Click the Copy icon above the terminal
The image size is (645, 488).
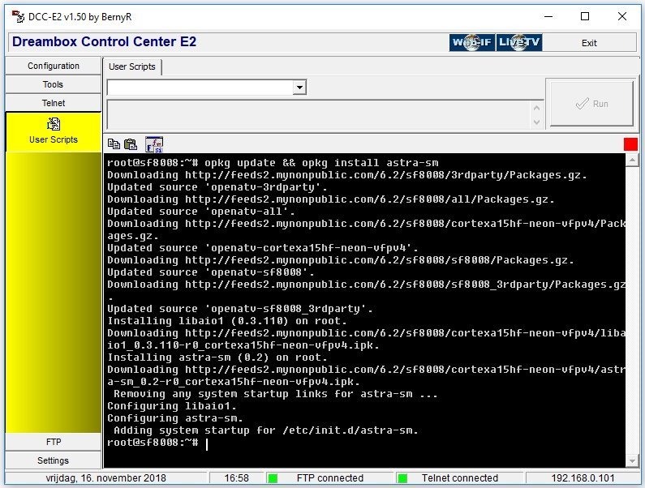coord(114,144)
